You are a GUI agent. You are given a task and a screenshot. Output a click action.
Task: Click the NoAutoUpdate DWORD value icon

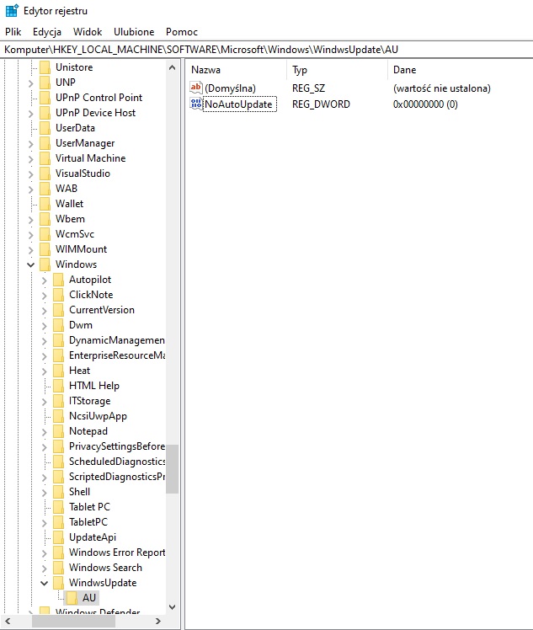196,104
